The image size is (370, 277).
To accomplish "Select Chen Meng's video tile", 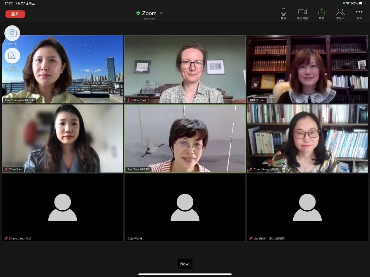I will click(307, 138).
